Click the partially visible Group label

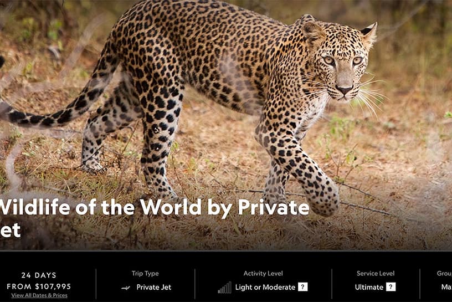click(444, 273)
